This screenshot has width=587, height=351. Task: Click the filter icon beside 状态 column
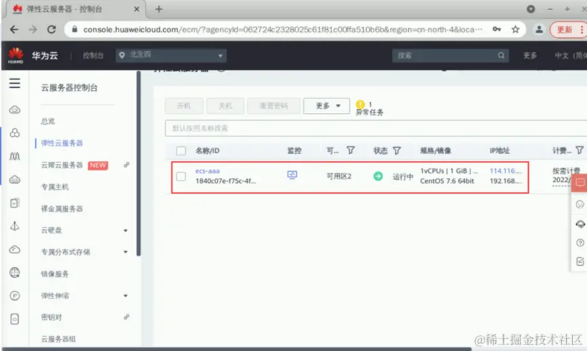point(397,150)
